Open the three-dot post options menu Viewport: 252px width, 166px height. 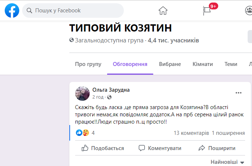pyautogui.click(x=238, y=93)
